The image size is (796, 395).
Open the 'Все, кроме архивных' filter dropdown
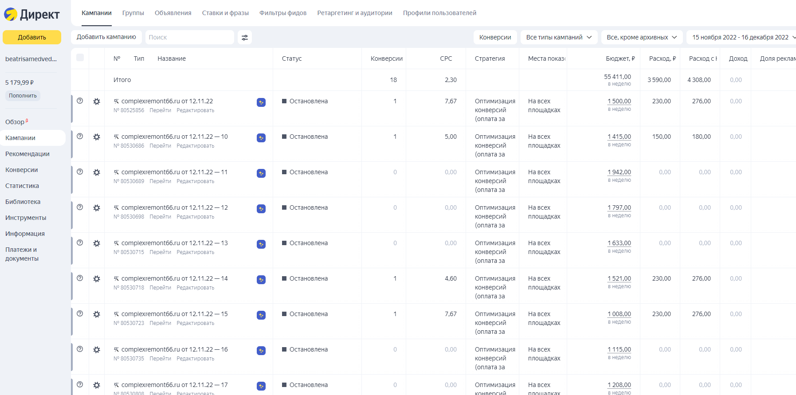(641, 38)
